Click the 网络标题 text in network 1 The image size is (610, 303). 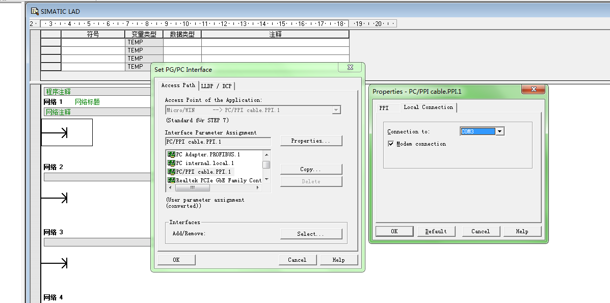point(87,102)
